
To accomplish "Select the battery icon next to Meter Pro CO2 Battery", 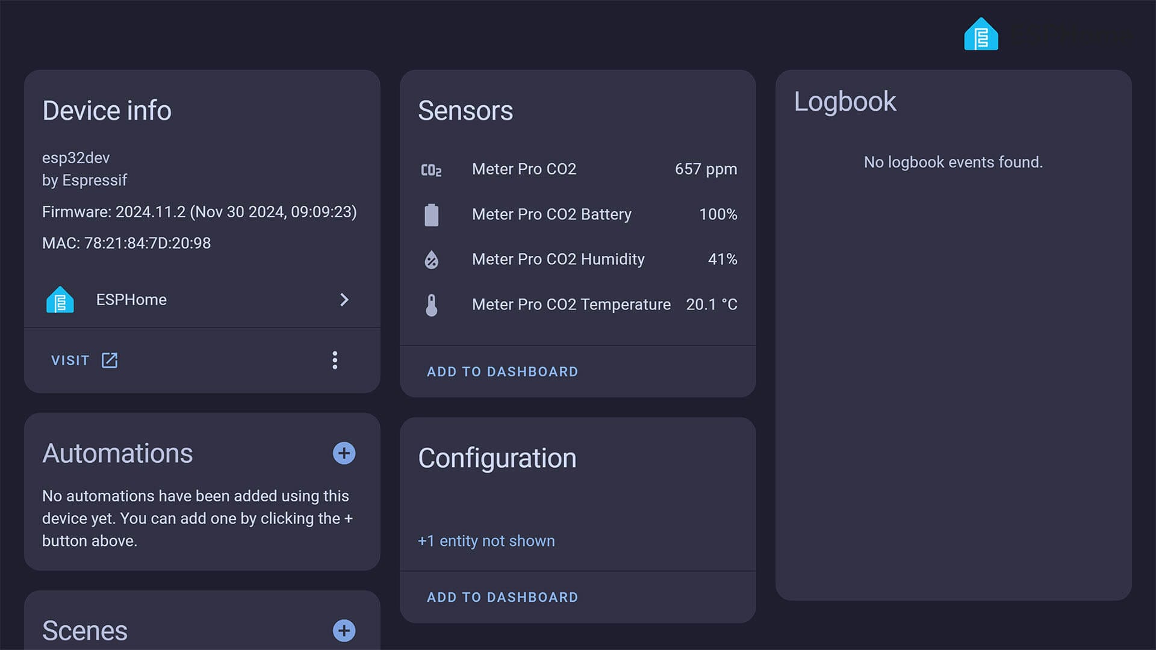I will pos(431,214).
